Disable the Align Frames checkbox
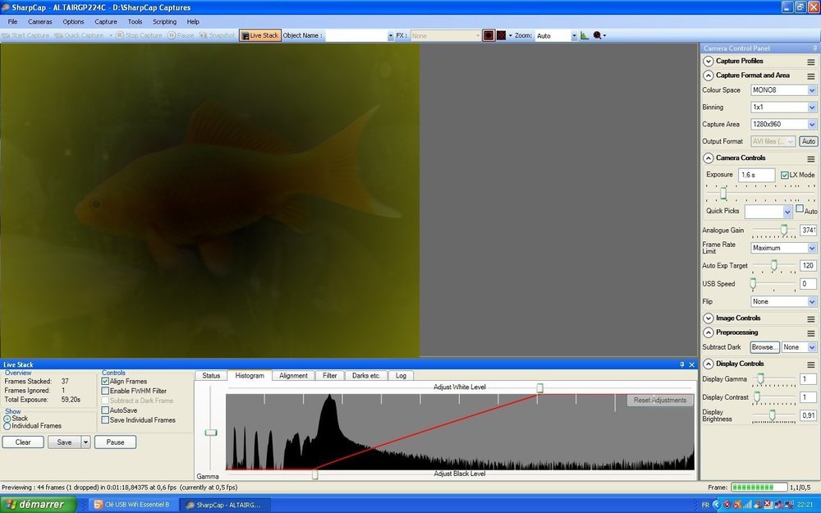Viewport: 821px width, 513px height. pos(105,382)
